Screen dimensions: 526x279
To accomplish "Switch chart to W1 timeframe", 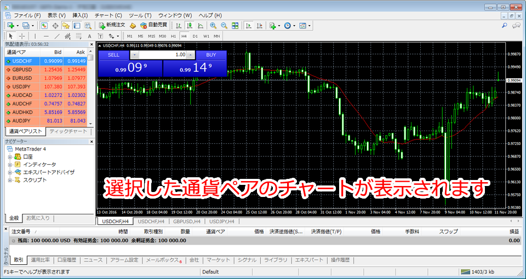I will point(206,36).
